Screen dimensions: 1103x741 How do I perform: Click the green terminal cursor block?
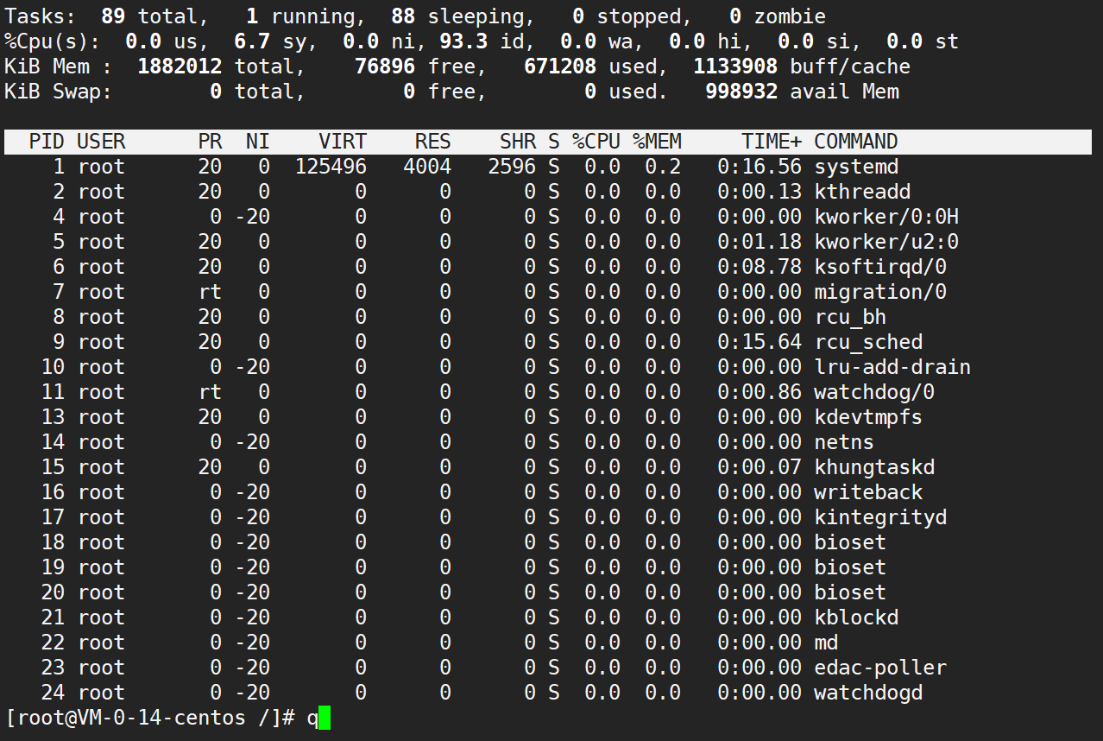[325, 719]
